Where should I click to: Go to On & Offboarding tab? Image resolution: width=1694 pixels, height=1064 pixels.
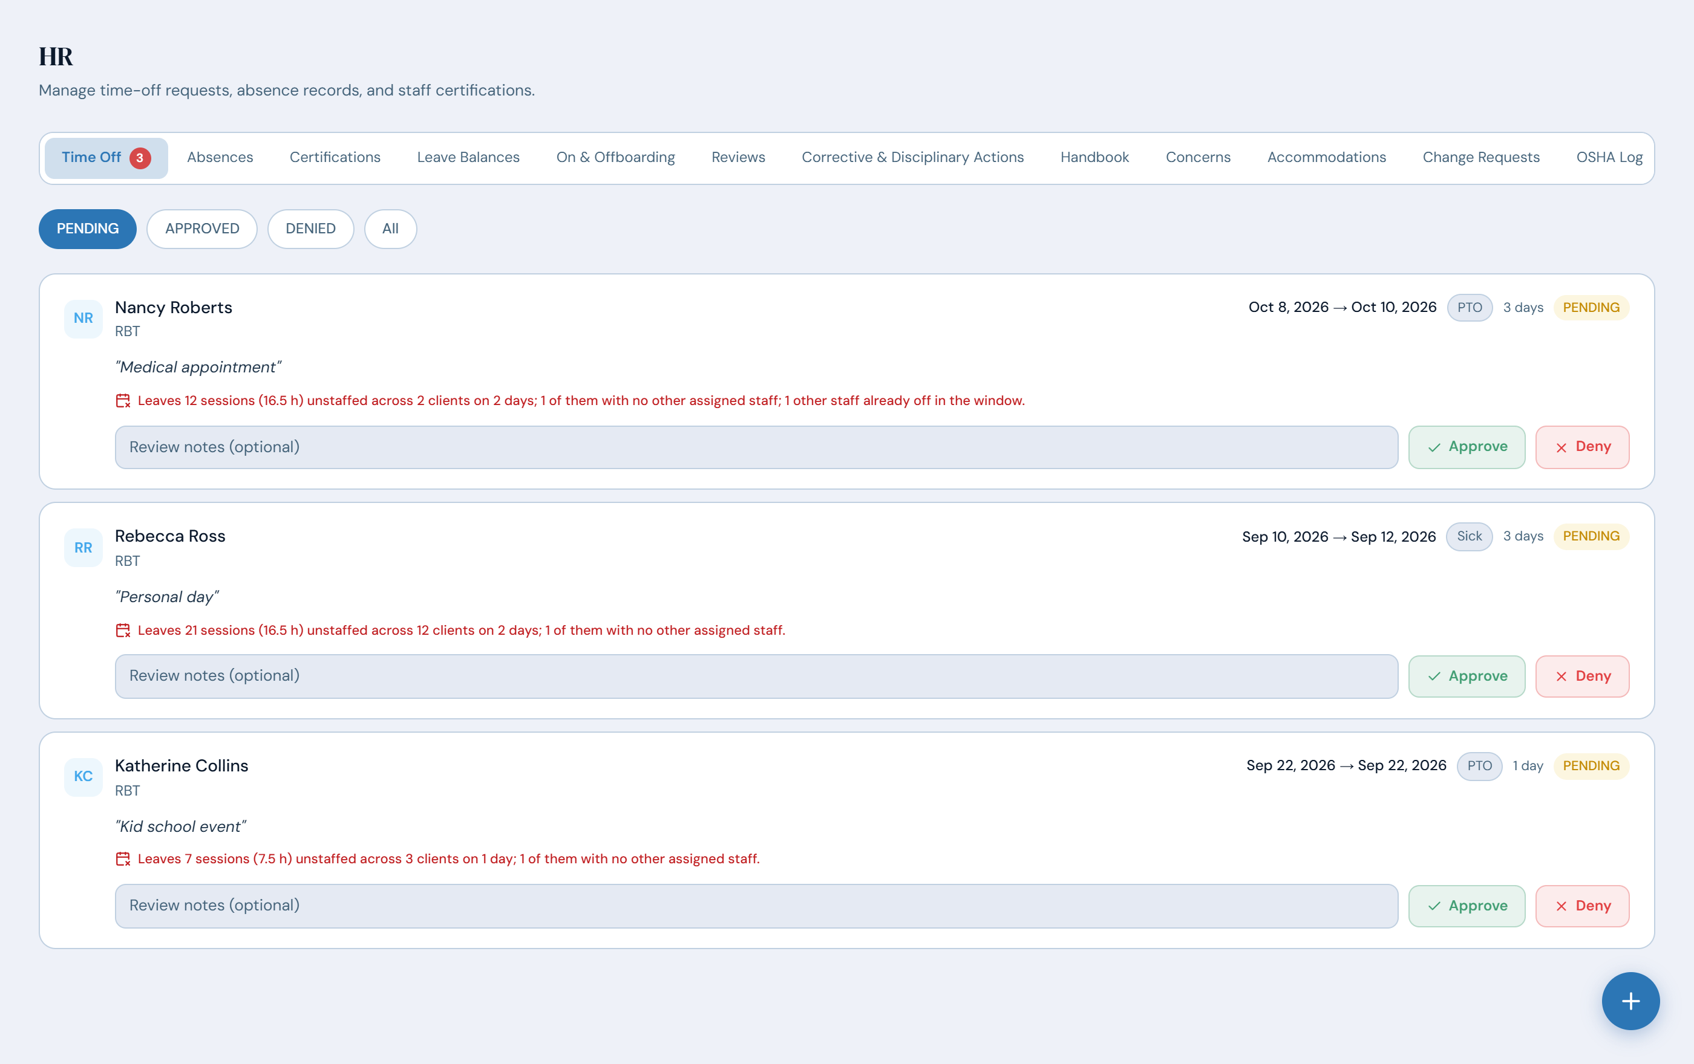pyautogui.click(x=615, y=157)
